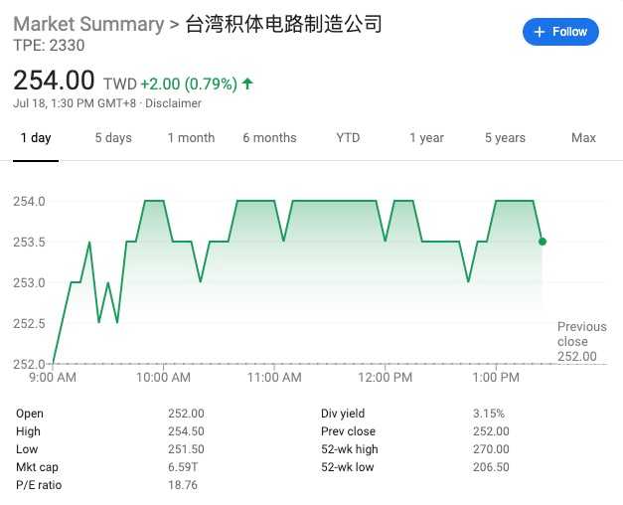Click the 12:00 PM axis label
Screen dimensions: 623x505
tap(385, 378)
